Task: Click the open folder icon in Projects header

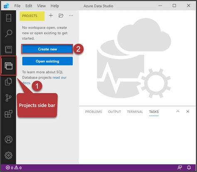Action: click(61, 16)
